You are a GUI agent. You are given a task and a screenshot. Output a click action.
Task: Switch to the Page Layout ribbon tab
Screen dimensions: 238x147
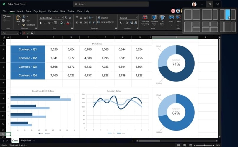(40, 11)
